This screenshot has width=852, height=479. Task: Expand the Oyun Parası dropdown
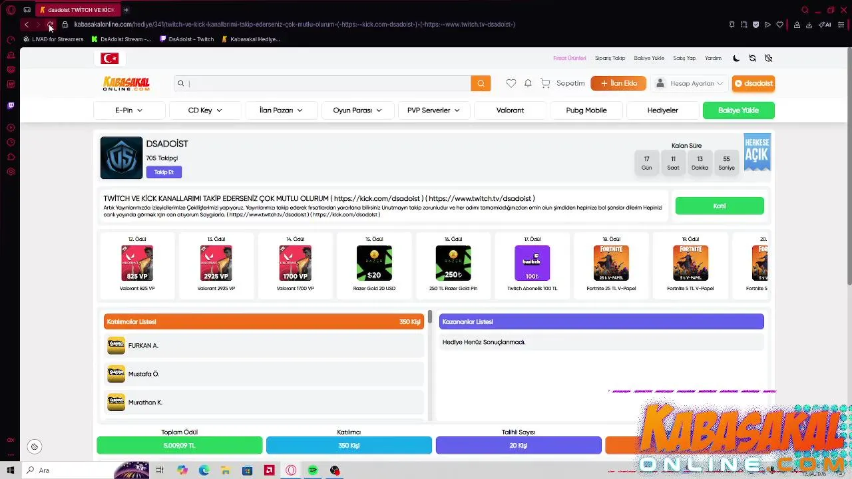click(x=357, y=110)
